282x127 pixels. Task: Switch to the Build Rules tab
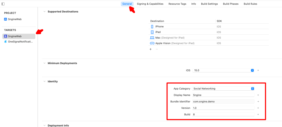[x=251, y=4]
